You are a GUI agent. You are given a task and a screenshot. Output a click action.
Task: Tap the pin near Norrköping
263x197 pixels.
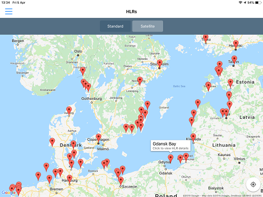[140, 81]
